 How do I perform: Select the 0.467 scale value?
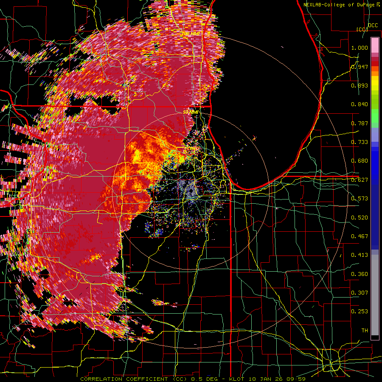point(360,236)
